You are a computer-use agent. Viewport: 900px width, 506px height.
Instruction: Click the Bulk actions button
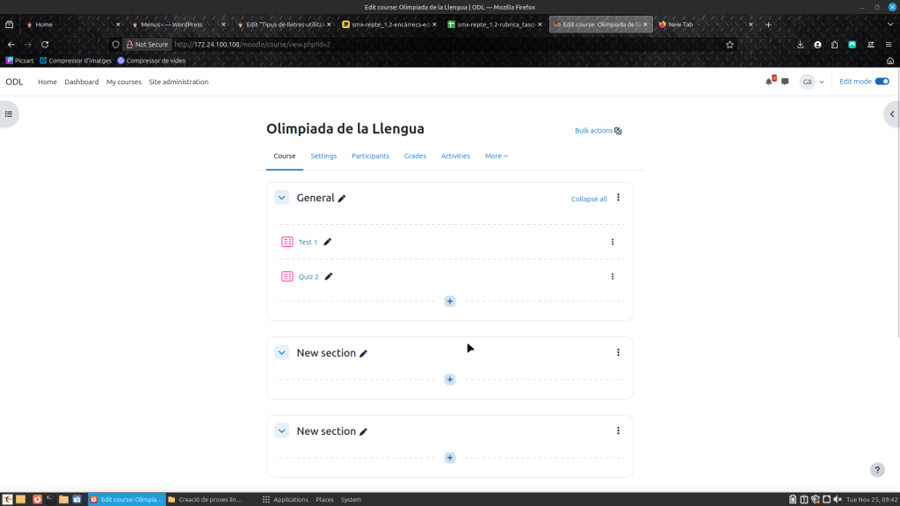598,131
